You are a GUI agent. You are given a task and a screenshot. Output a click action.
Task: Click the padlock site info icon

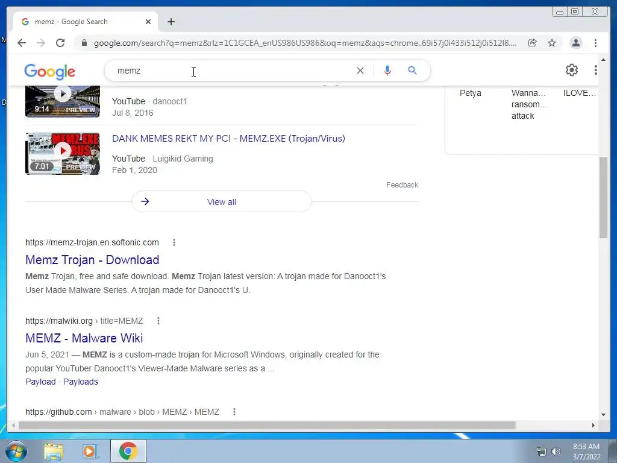tap(84, 43)
